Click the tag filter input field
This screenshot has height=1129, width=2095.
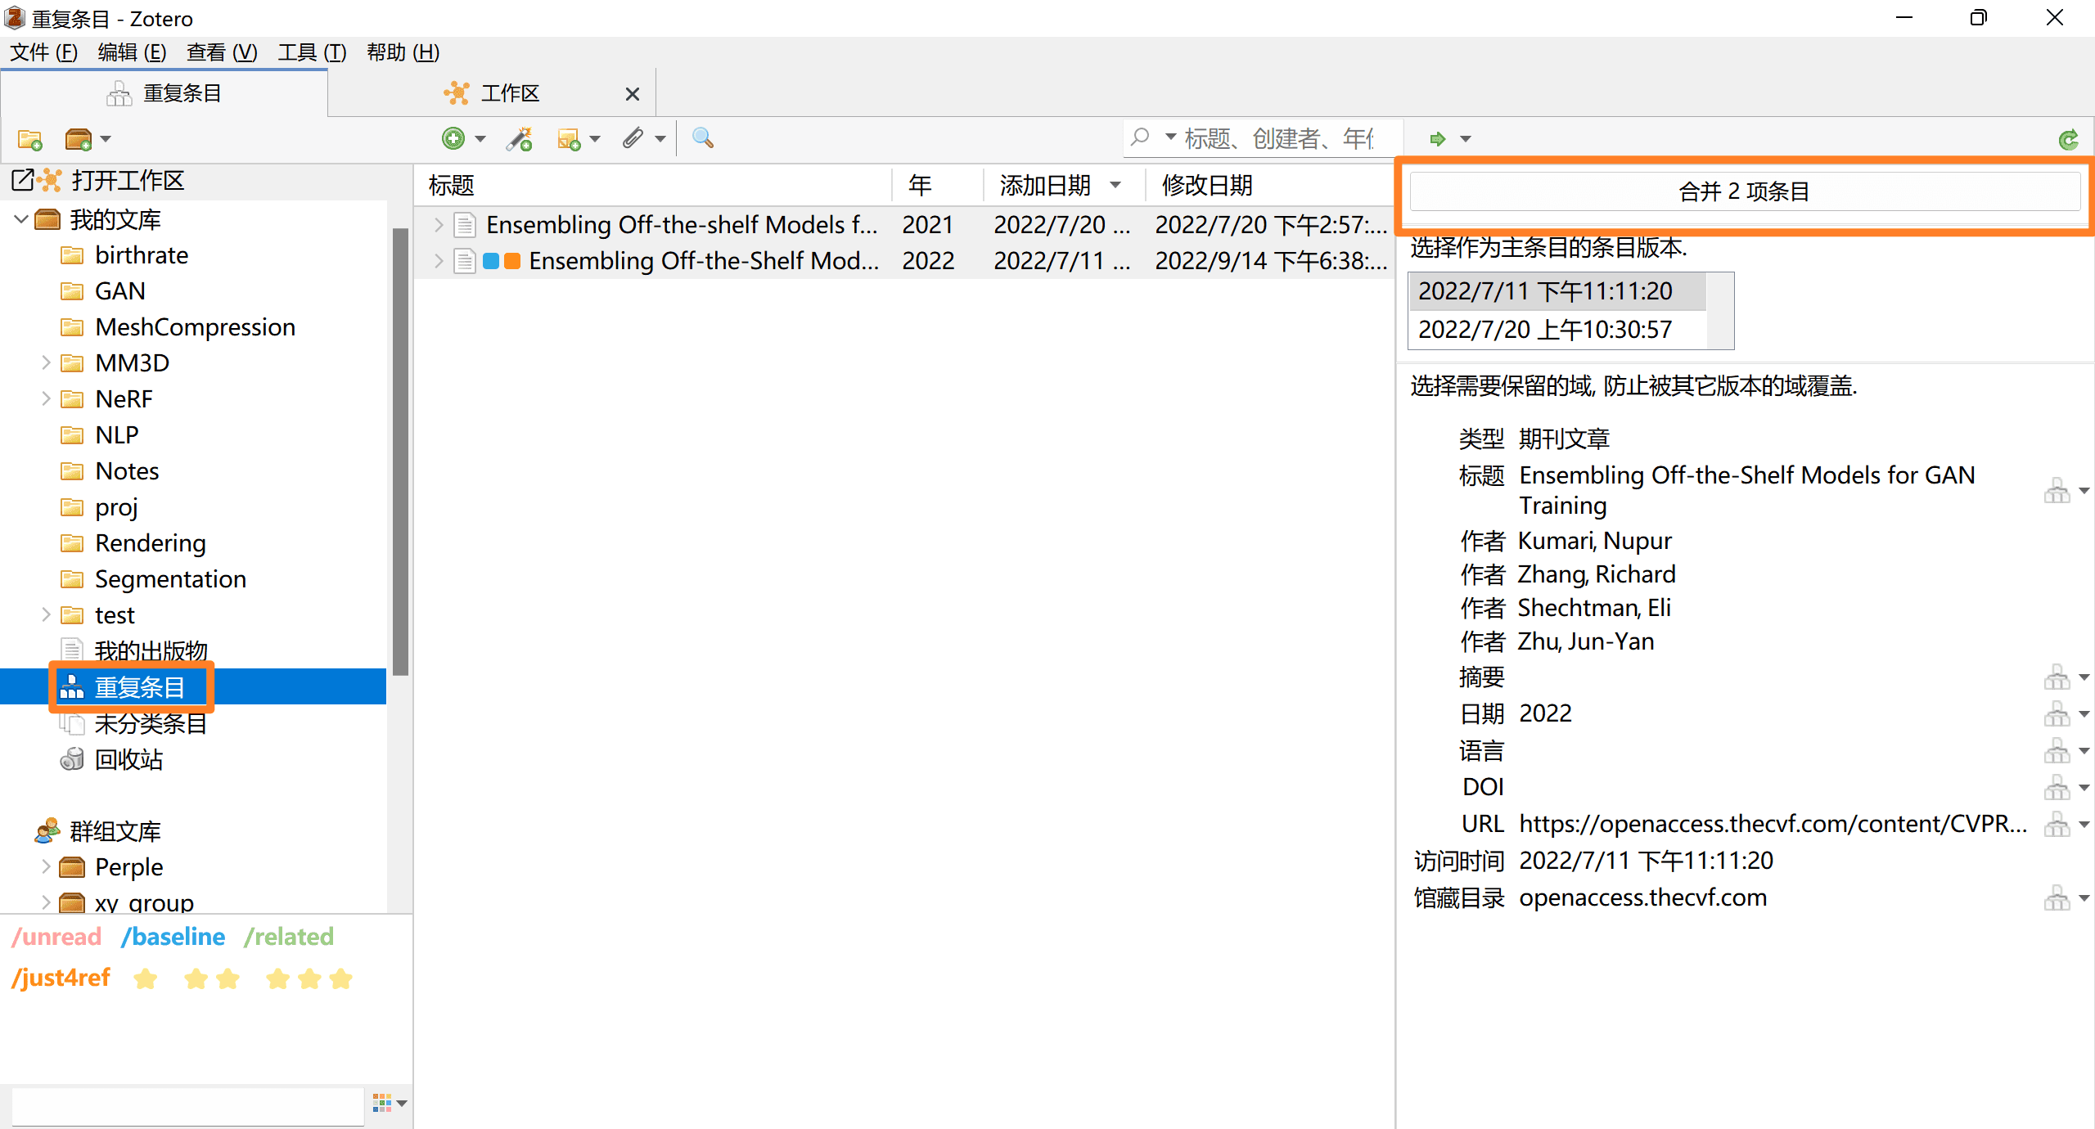[x=187, y=1105]
